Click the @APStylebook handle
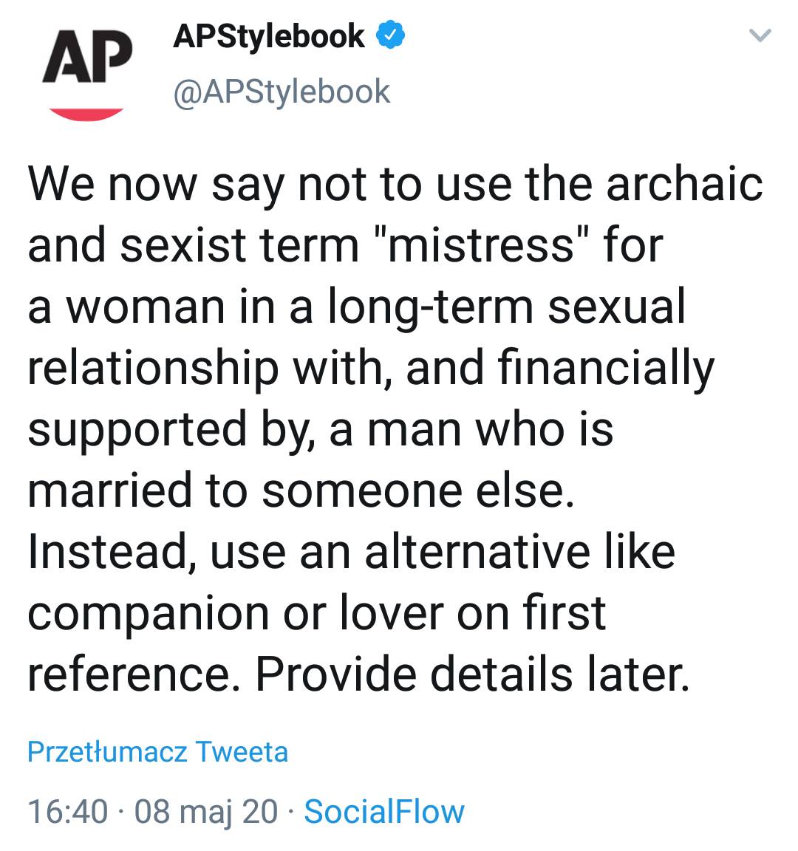Viewport: 798px width, 851px height. (x=281, y=91)
